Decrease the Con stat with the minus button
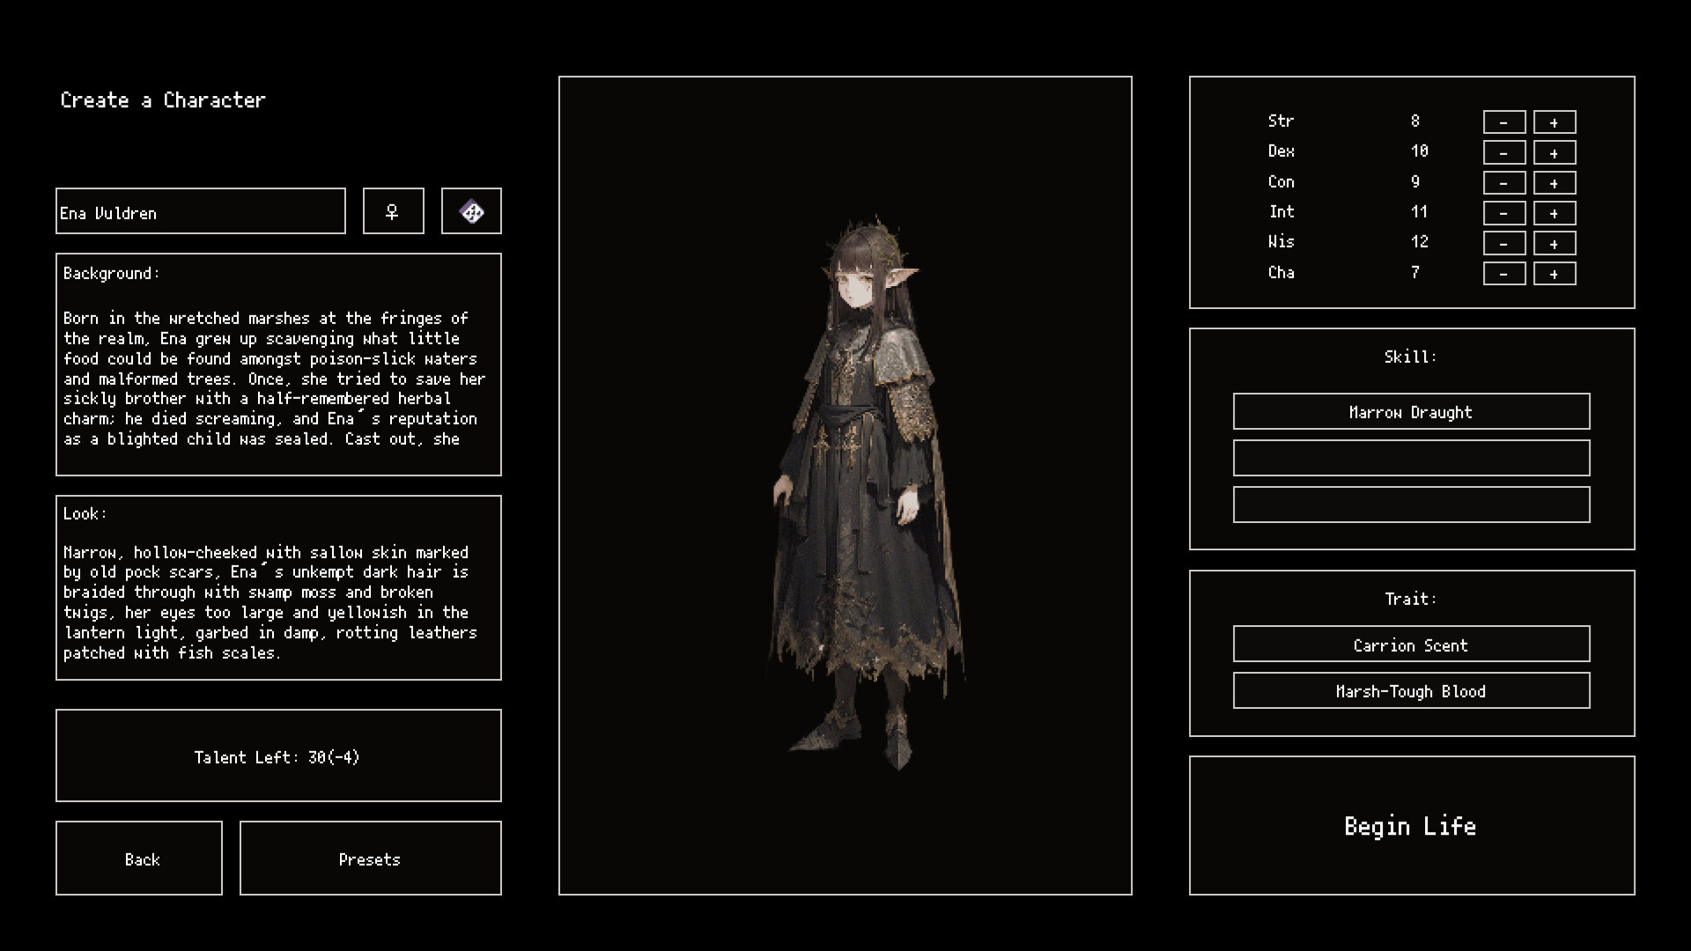Image resolution: width=1691 pixels, height=951 pixels. 1503,182
